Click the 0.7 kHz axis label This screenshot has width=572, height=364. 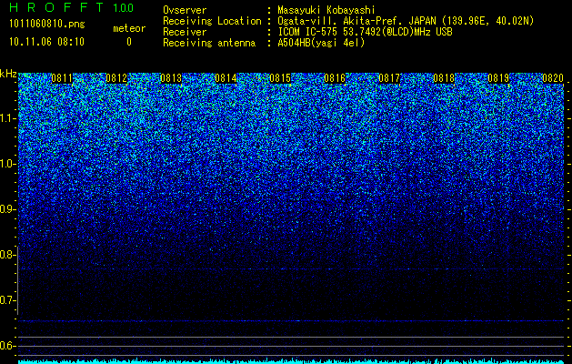7,300
